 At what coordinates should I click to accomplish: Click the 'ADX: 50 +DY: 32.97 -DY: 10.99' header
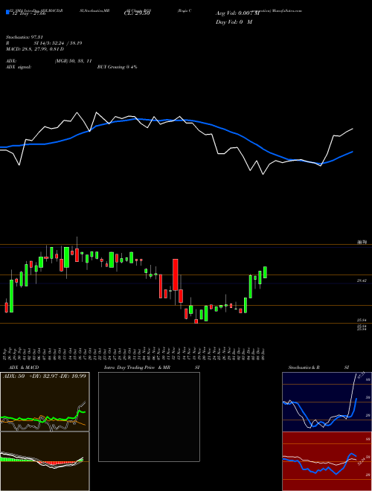44,376
